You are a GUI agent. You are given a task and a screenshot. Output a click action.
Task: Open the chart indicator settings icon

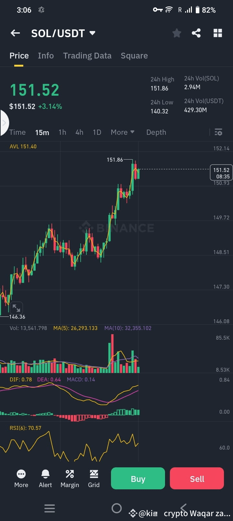pos(218,132)
